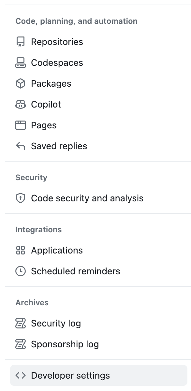Click the Sponsorship log icon
This screenshot has width=191, height=391.
21,344
